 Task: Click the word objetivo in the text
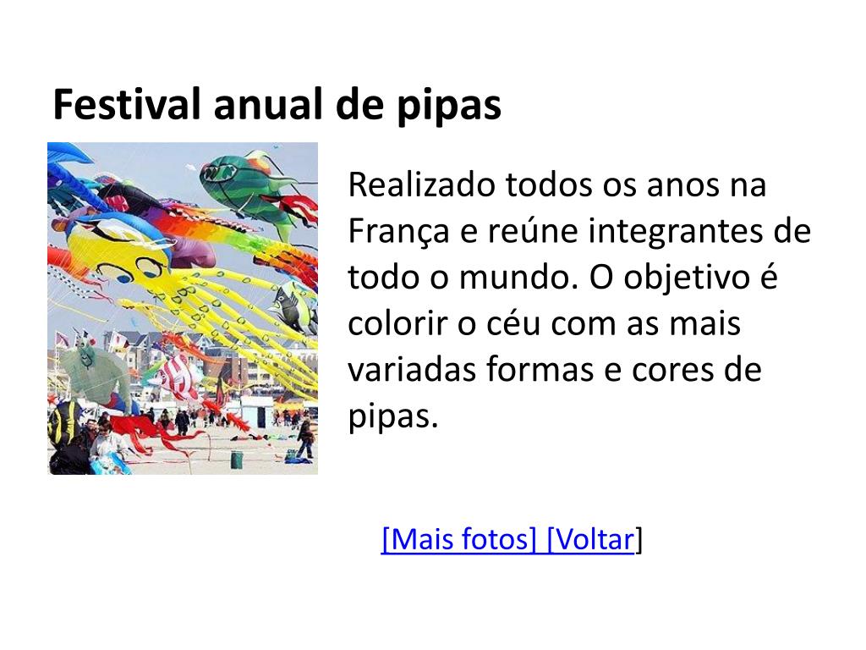(687, 278)
